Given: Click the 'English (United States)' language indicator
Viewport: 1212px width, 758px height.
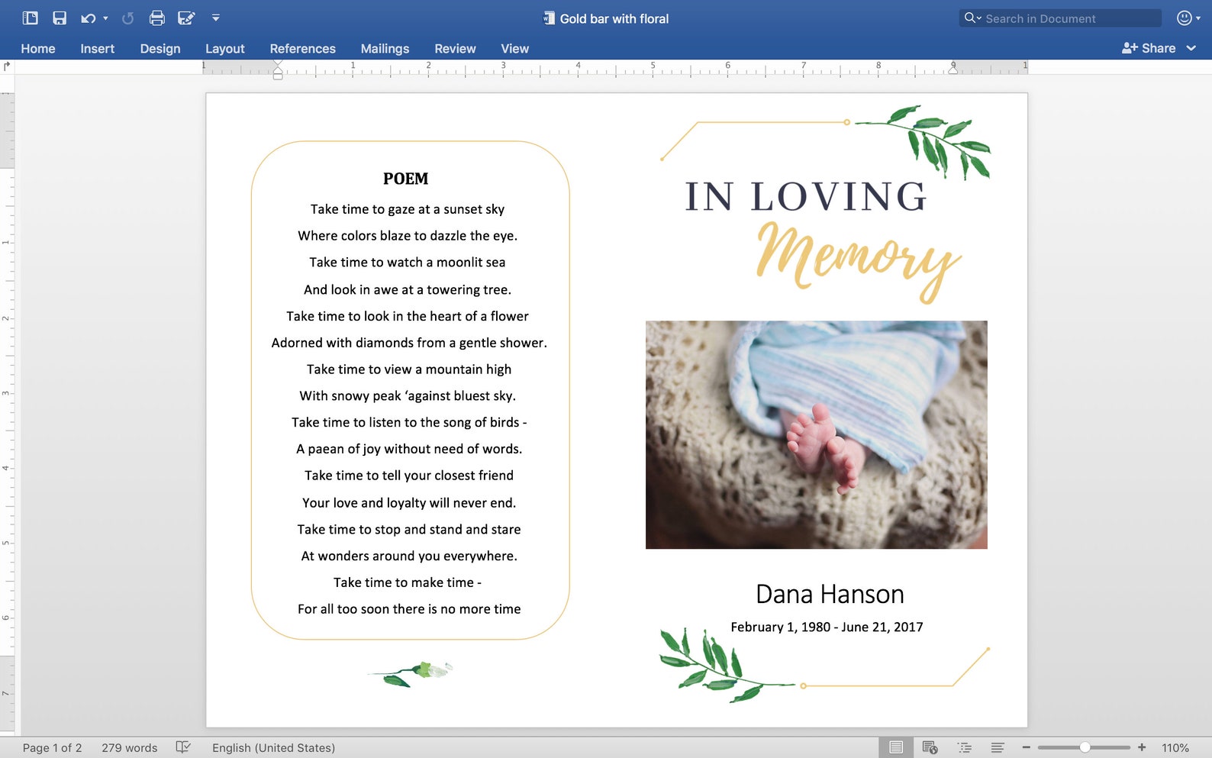Looking at the screenshot, I should tap(273, 748).
